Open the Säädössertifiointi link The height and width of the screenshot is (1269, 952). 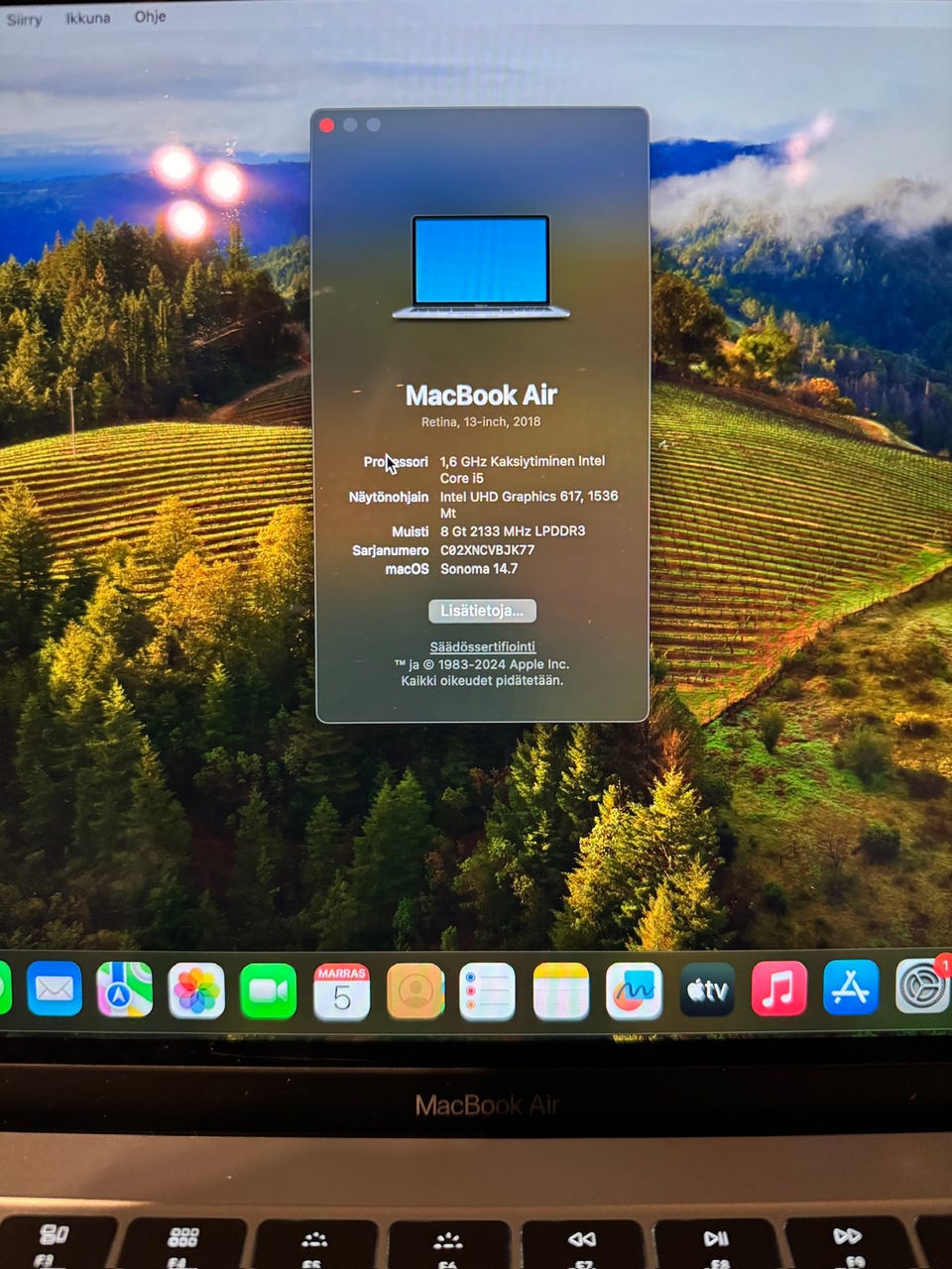482,646
